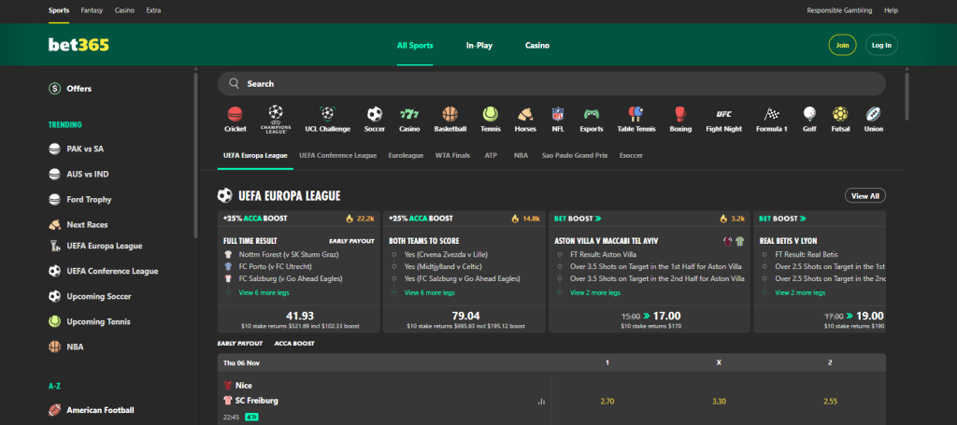
Task: Switch to the In-Play tab
Action: click(x=479, y=45)
